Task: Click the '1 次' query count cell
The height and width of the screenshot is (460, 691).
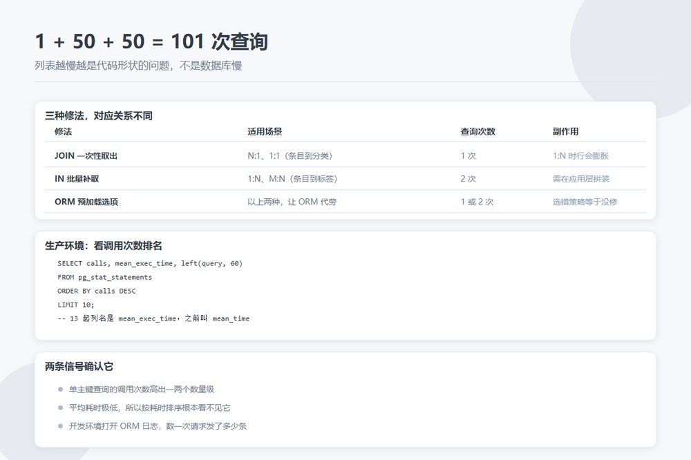Action: (x=468, y=155)
